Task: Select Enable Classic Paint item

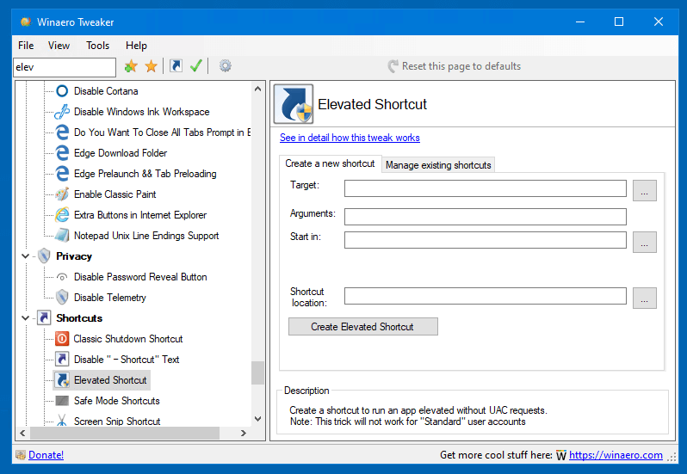Action: tap(114, 194)
